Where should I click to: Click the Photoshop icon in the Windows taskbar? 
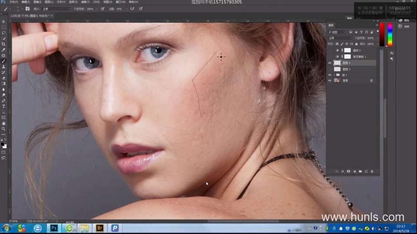pyautogui.click(x=54, y=228)
